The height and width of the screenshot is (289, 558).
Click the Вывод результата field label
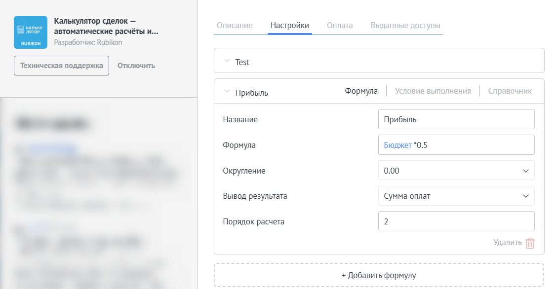[255, 196]
